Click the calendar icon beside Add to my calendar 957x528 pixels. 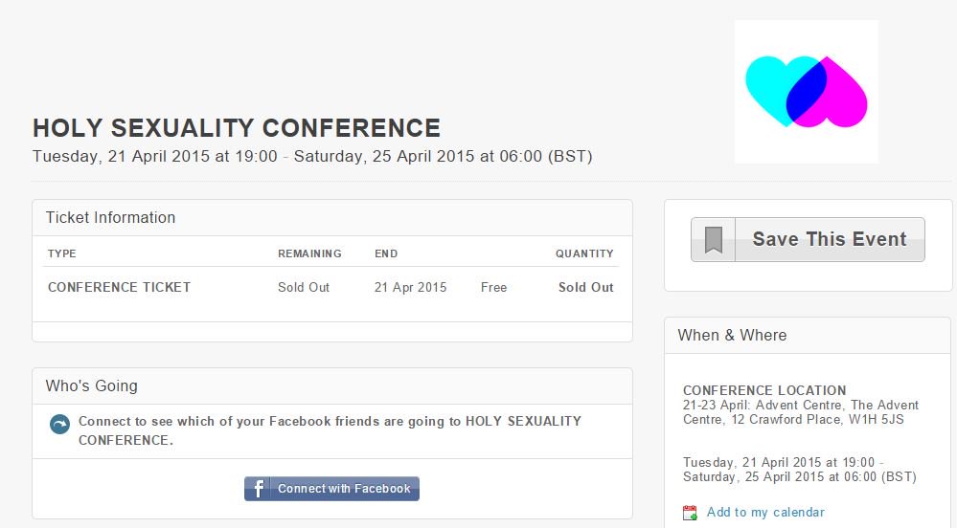(x=690, y=513)
